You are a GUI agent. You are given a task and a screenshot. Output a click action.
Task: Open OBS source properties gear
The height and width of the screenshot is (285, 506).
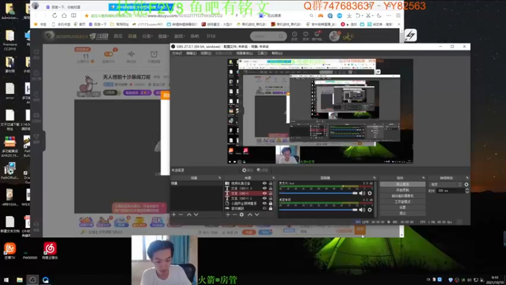point(242,215)
